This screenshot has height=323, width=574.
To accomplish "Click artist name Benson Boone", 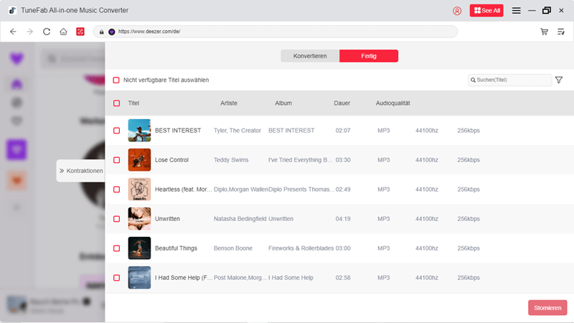I will (232, 248).
